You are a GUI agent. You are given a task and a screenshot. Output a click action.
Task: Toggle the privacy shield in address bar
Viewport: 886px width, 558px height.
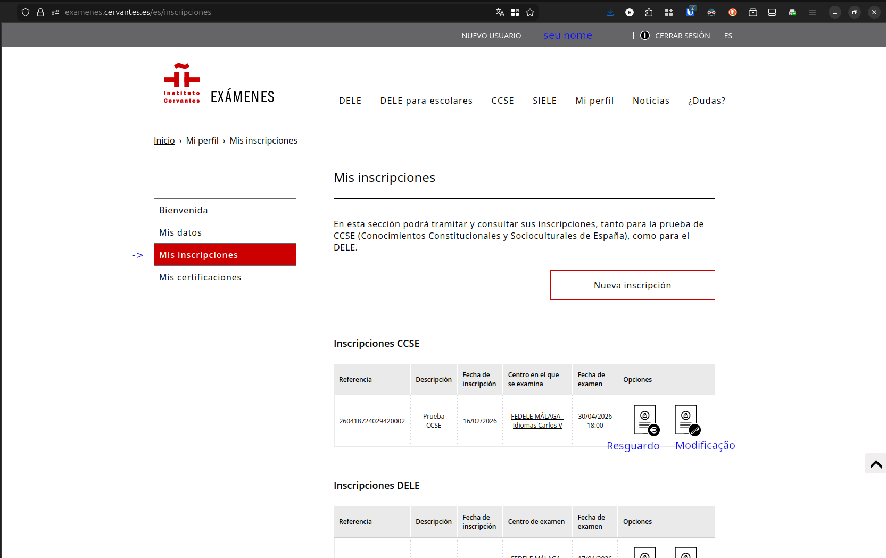click(x=25, y=12)
